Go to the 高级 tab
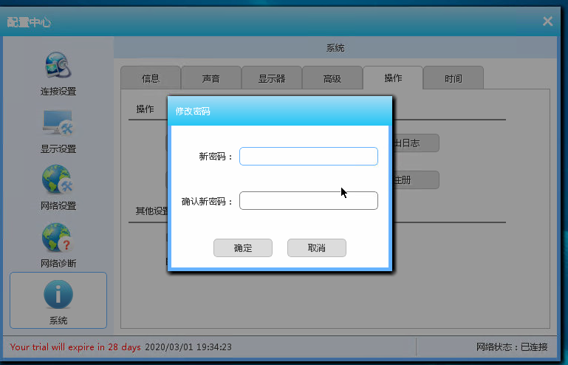Viewport: 568px width, 365px height. point(332,78)
